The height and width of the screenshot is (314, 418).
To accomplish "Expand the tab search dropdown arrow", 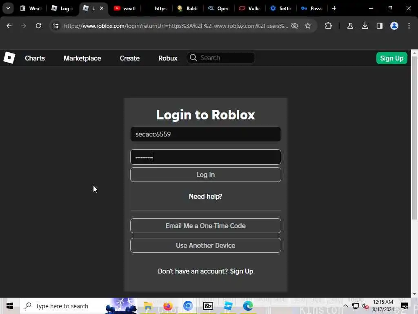I will (8, 8).
